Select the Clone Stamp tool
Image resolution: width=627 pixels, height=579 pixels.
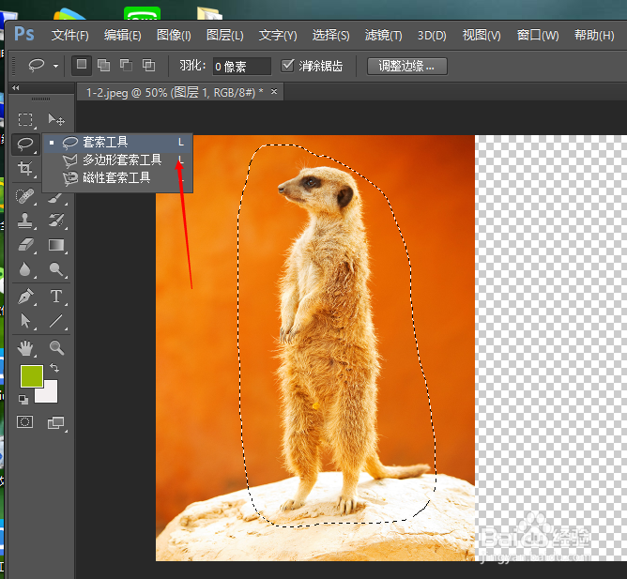(25, 221)
